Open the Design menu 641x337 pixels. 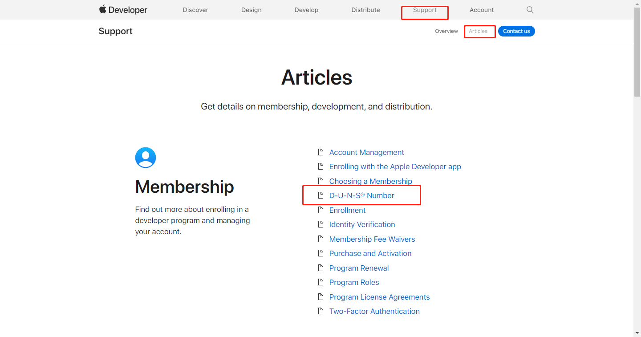(x=252, y=10)
